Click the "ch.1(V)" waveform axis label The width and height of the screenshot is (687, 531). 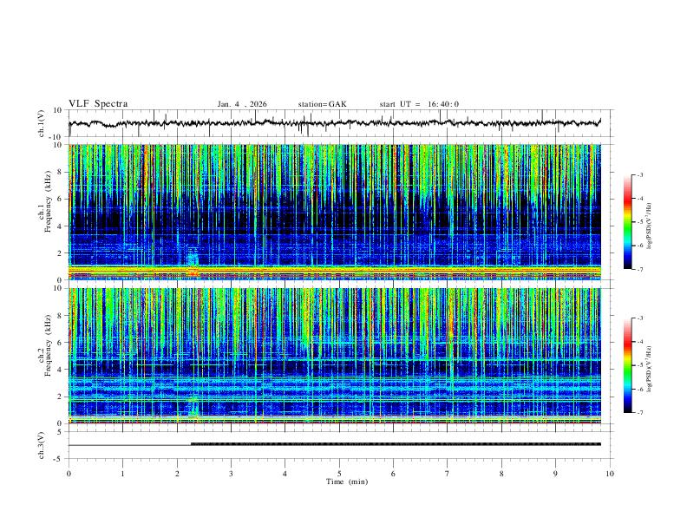click(x=42, y=123)
